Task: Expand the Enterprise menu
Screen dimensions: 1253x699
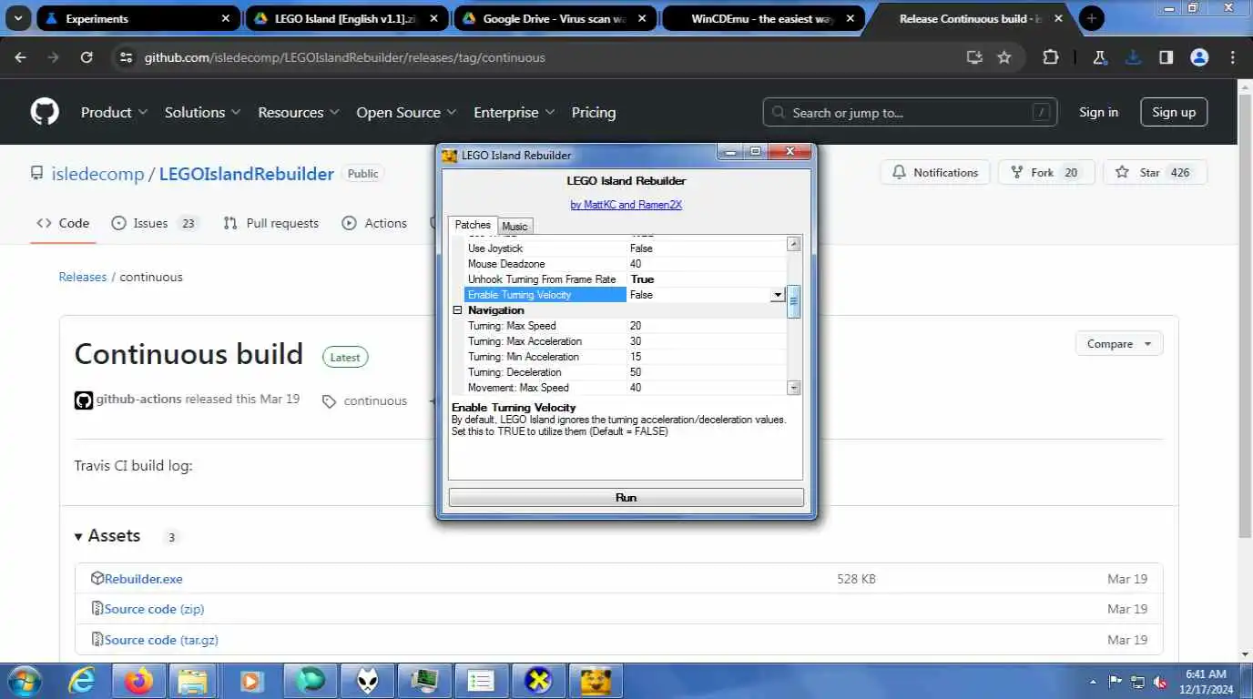Action: [514, 112]
